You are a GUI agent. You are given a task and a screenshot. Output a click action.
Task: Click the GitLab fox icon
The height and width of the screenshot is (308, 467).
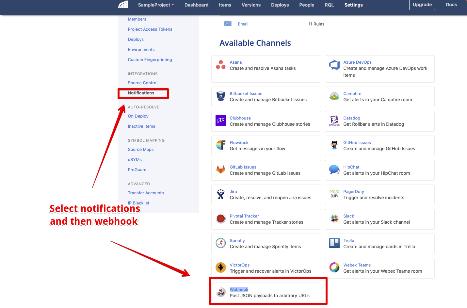coord(221,170)
